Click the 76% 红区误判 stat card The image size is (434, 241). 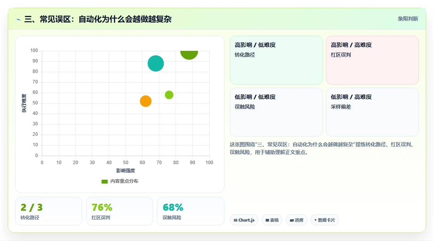[x=120, y=211]
